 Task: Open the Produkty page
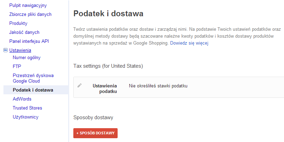(18, 23)
